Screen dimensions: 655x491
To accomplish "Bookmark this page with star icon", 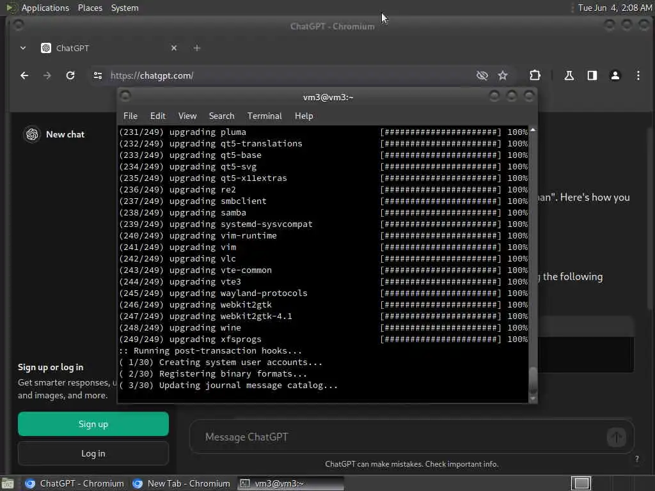I will pyautogui.click(x=503, y=75).
